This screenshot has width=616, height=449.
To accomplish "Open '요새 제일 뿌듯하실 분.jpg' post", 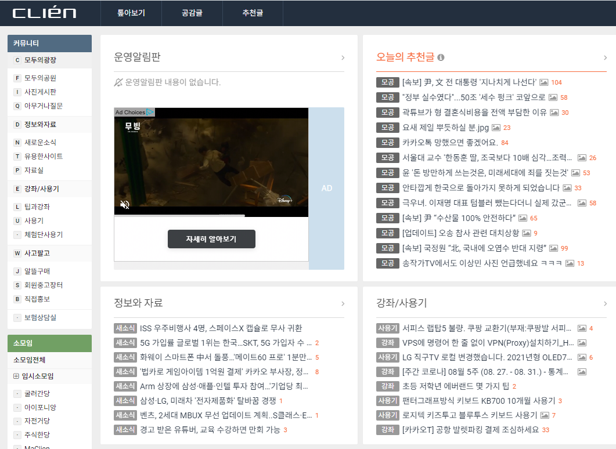I will point(445,128).
